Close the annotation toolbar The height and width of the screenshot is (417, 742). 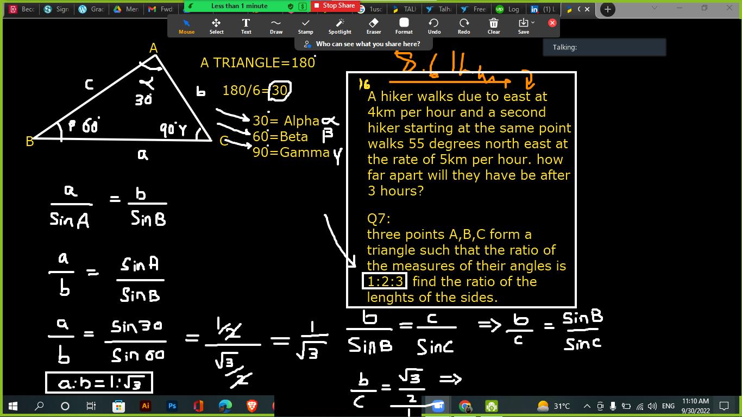(x=552, y=23)
